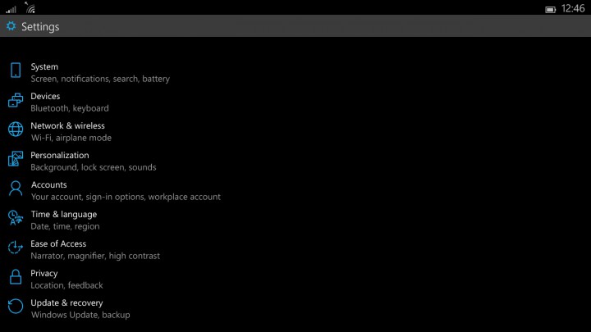Click the Network & wireless globe icon
The image size is (591, 332).
tap(16, 130)
